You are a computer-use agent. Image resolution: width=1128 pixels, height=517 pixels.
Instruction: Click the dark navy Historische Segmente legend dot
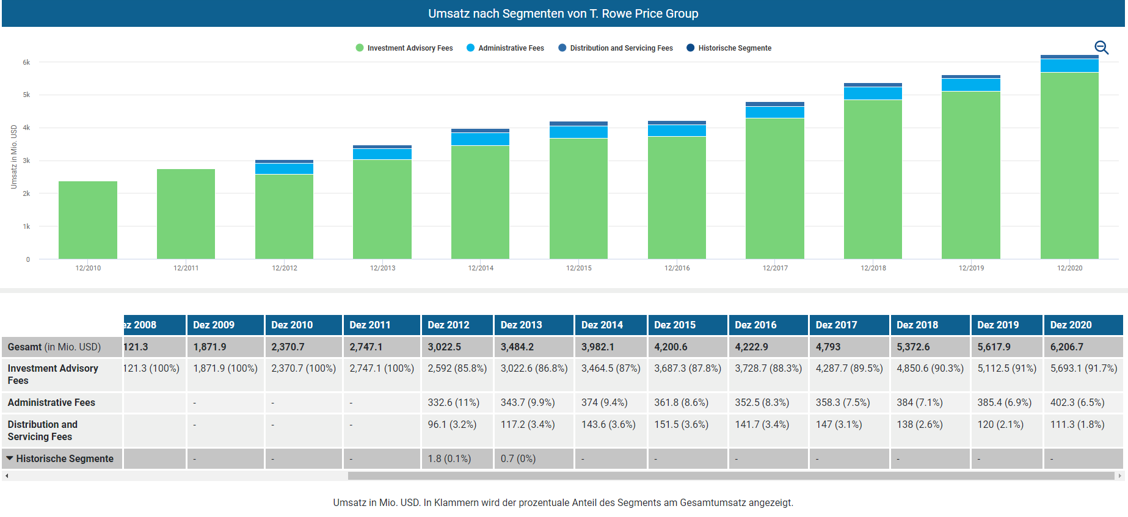(690, 48)
